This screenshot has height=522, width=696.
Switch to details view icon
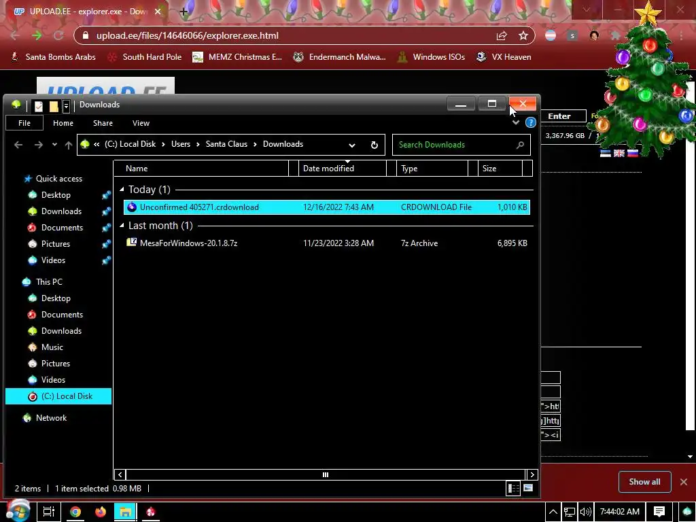[513, 488]
